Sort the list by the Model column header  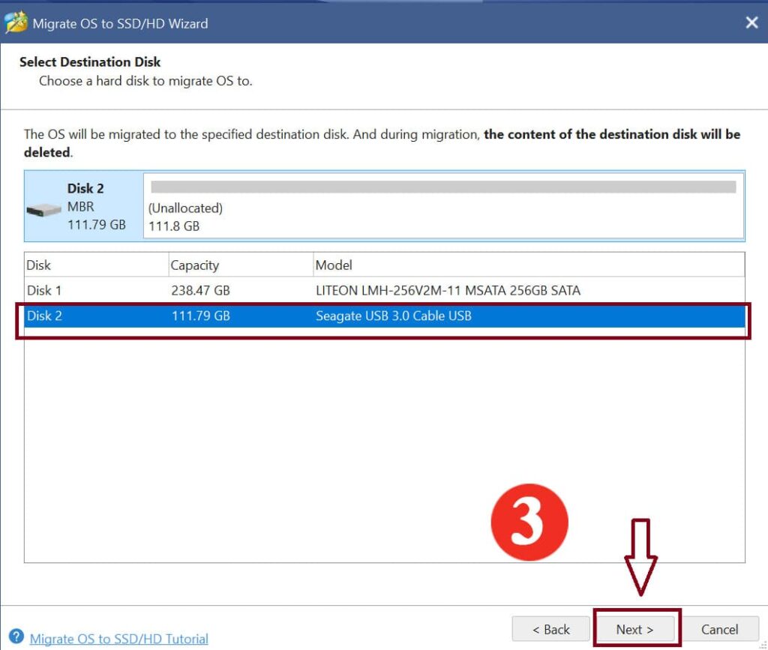[333, 265]
